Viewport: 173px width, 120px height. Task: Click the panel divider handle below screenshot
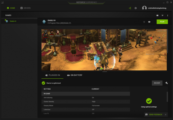pyautogui.click(x=105, y=71)
